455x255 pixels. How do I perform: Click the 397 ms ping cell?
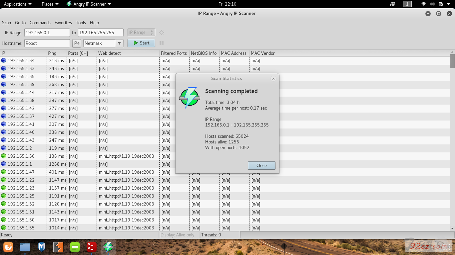pos(57,100)
